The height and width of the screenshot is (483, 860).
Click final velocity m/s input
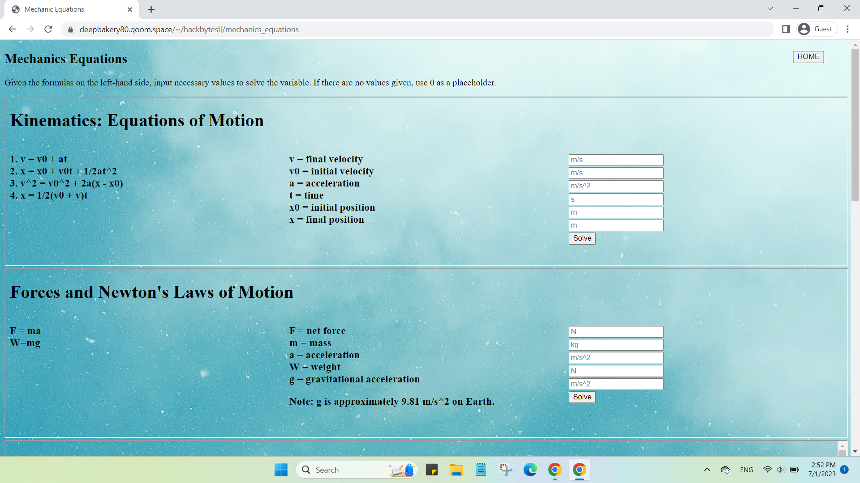[x=616, y=160]
